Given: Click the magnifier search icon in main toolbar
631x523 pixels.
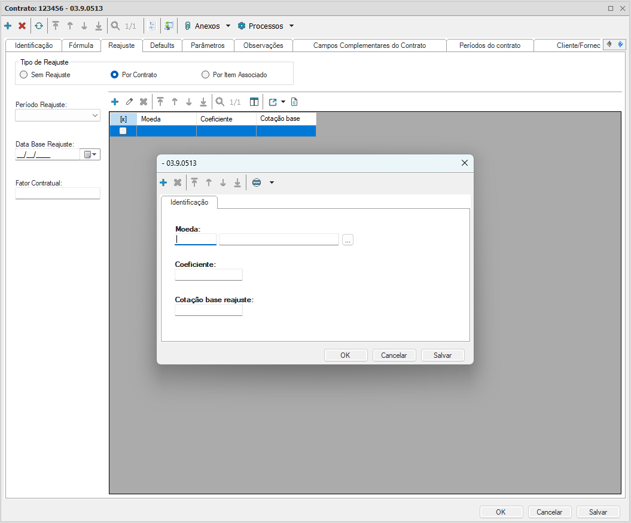Looking at the screenshot, I should coord(115,26).
